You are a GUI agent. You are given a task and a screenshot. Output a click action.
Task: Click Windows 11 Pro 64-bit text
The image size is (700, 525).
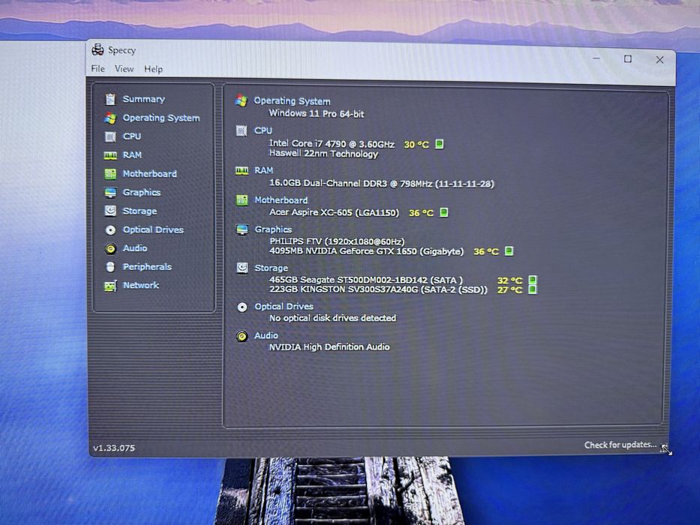click(316, 113)
